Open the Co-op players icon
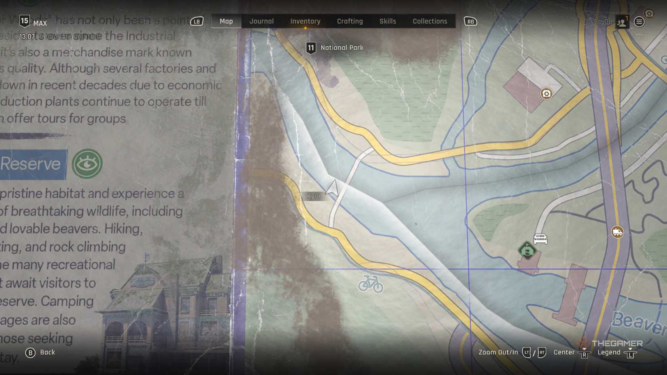 (621, 22)
